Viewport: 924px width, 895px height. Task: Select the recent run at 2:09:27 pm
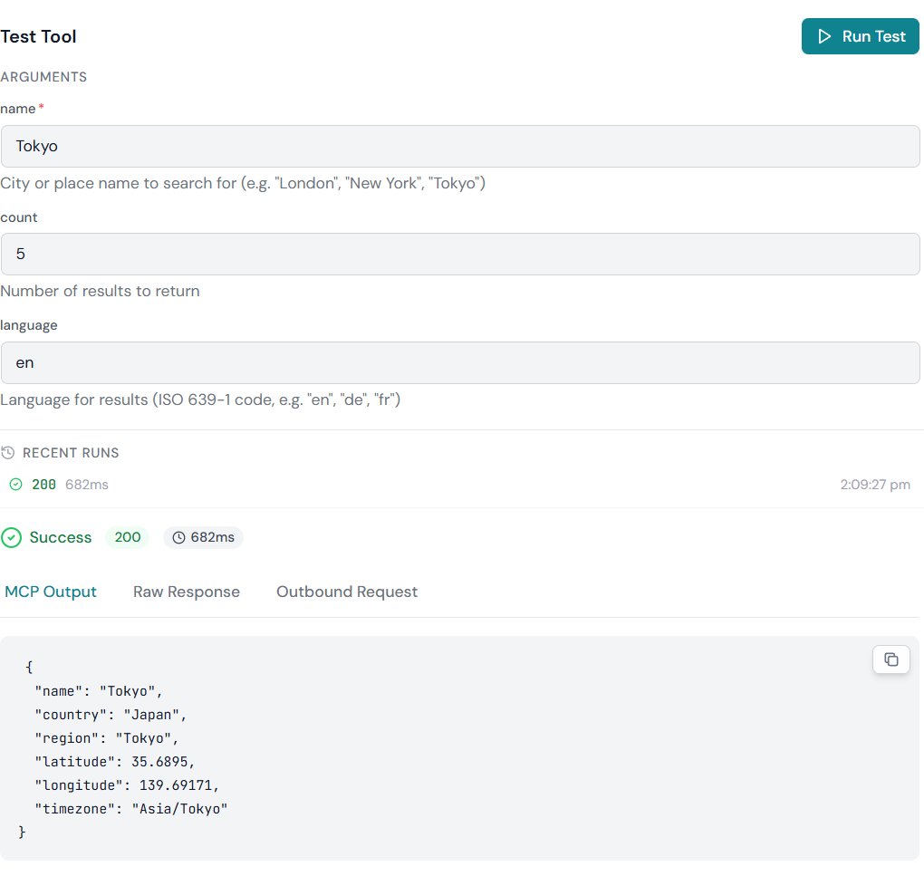460,485
